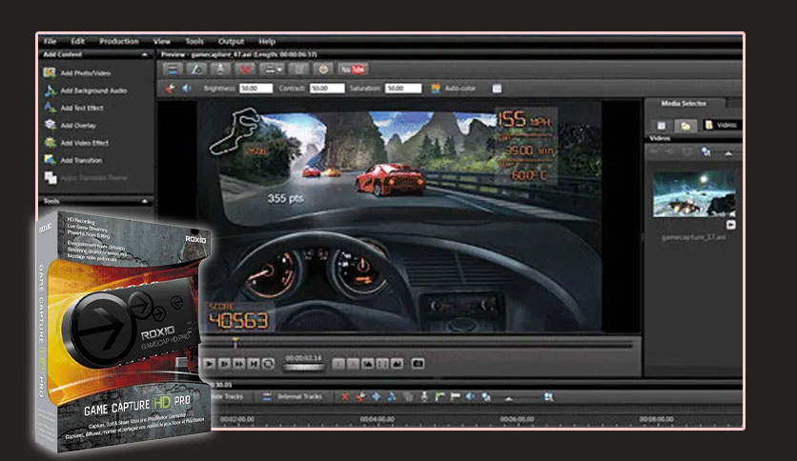This screenshot has width=797, height=461.
Task: Click the red X delete icon in preview toolbar
Action: coord(246,69)
